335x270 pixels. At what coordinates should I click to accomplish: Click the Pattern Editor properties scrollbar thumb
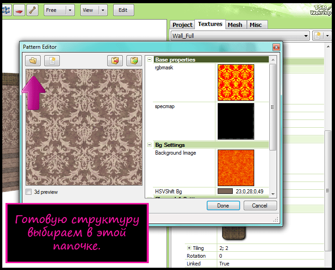point(272,107)
